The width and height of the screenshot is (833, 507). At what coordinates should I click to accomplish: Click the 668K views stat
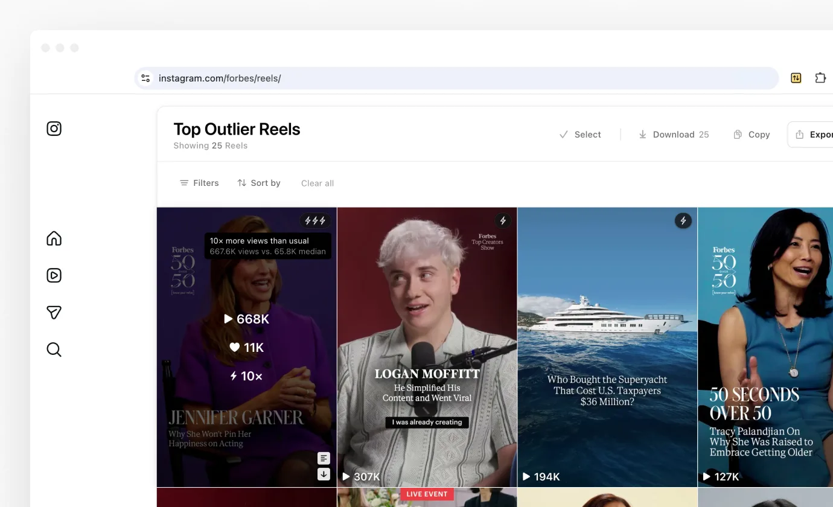point(246,319)
